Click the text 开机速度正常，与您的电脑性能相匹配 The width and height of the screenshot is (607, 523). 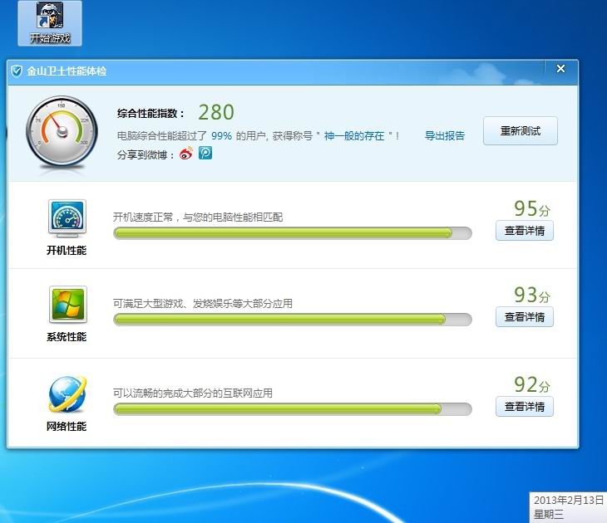(198, 218)
